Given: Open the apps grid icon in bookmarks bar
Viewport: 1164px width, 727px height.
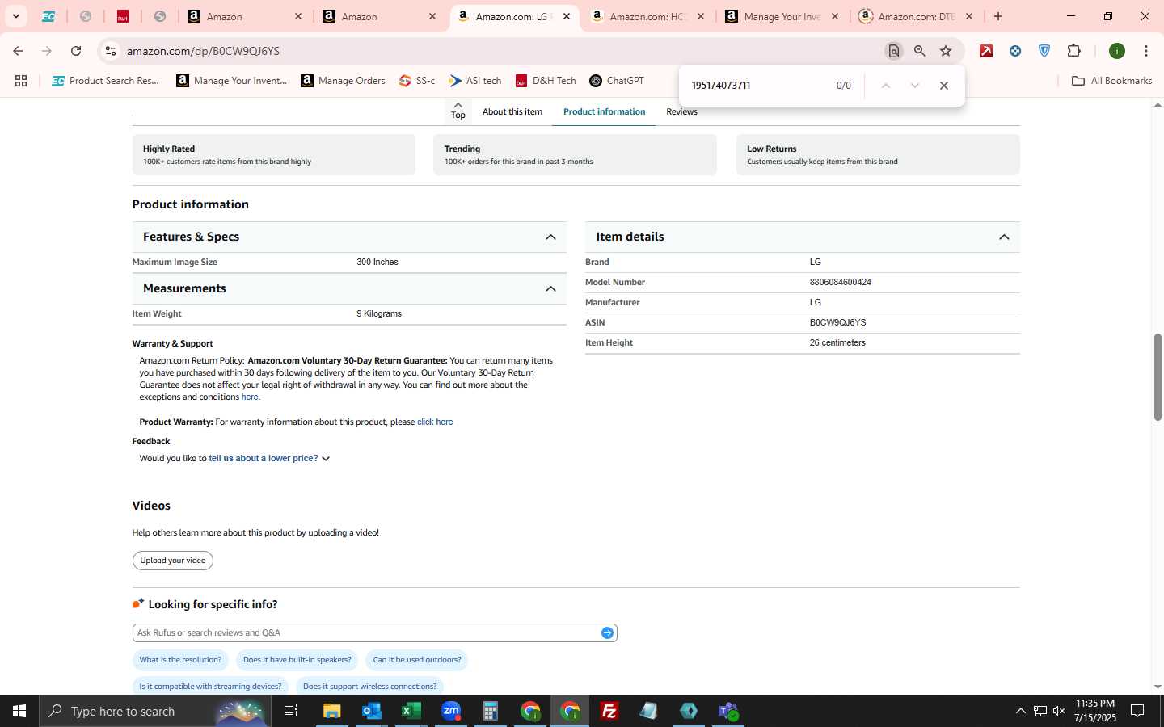Looking at the screenshot, I should point(21,81).
